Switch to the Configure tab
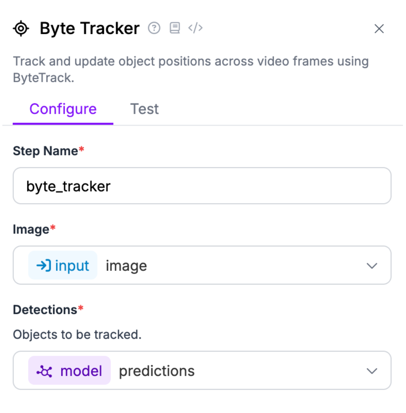The image size is (406, 413). 63,109
